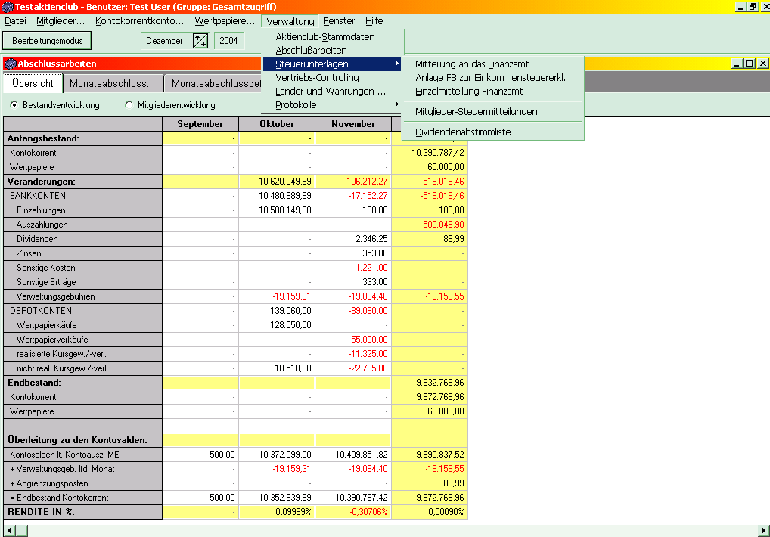Select Mitteilung an das Finanzamt
Image resolution: width=770 pixels, height=537 pixels.
(x=493, y=64)
